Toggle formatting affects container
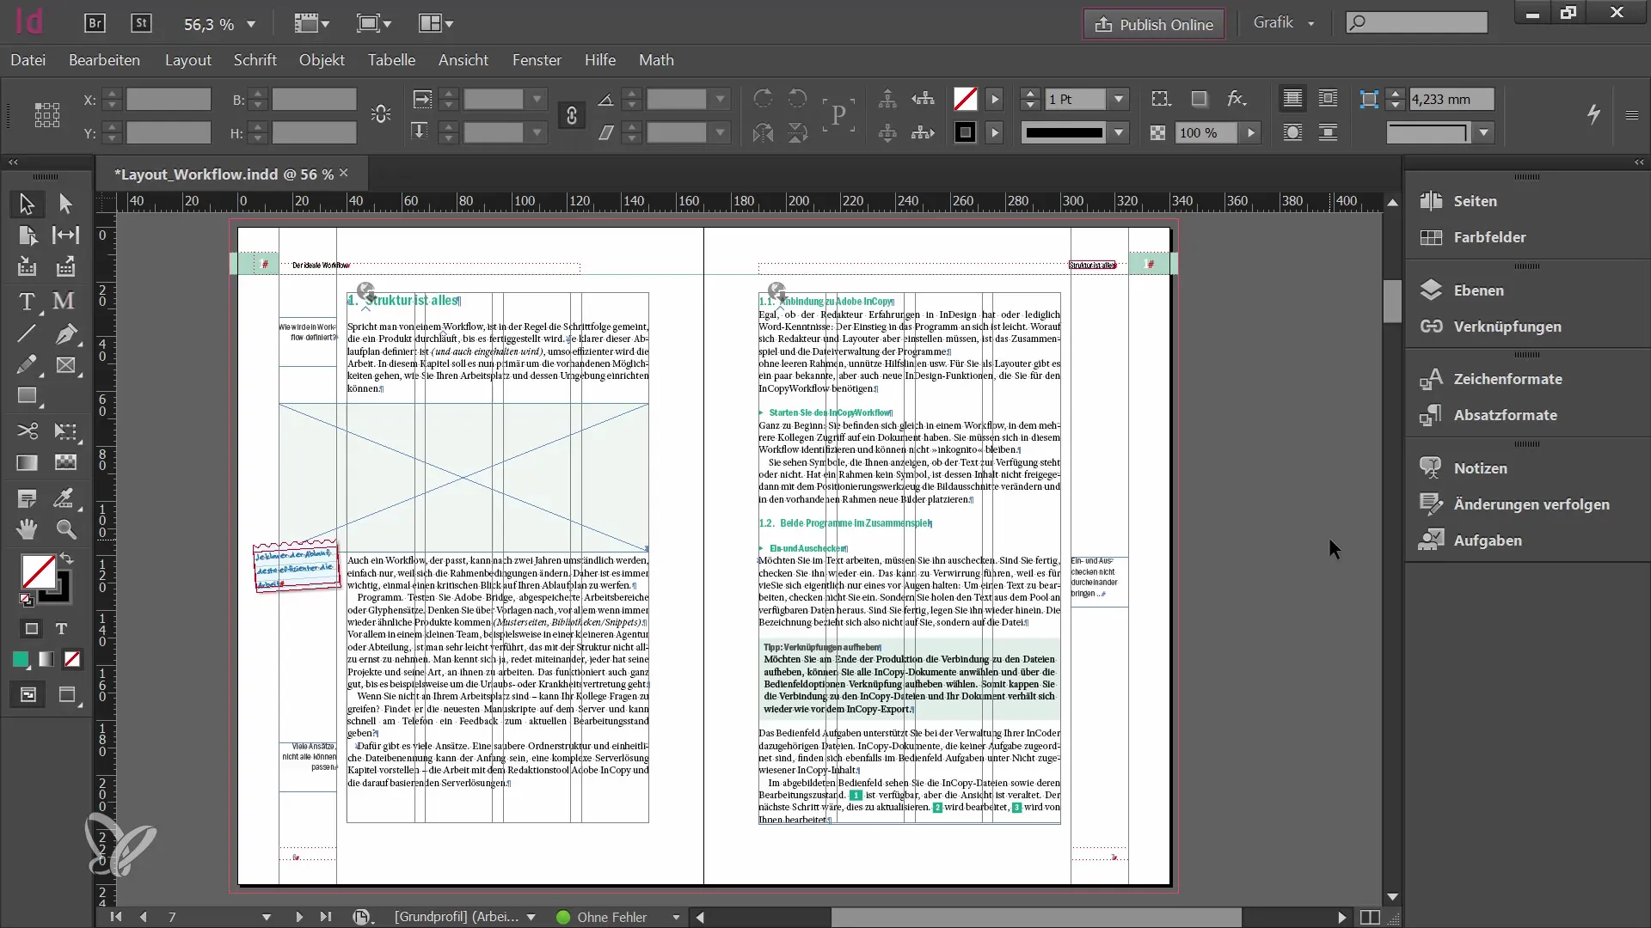The height and width of the screenshot is (928, 1651). pos(32,628)
